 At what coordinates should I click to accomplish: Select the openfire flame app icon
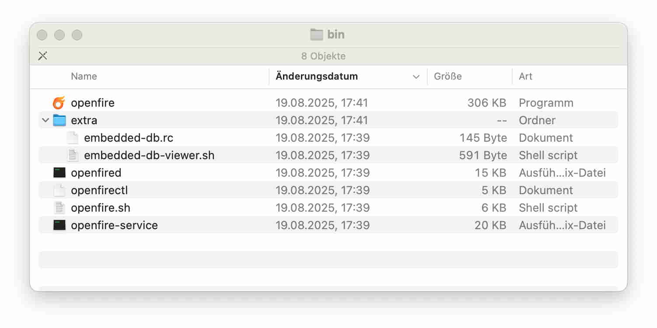(x=59, y=103)
